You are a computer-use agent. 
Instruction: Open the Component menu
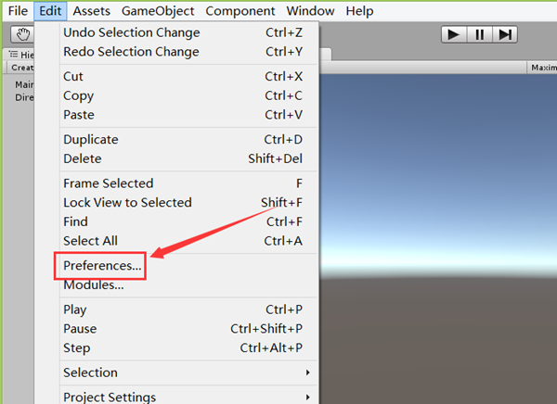click(240, 11)
